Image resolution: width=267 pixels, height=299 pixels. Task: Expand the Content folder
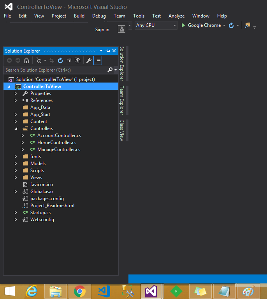[16, 121]
